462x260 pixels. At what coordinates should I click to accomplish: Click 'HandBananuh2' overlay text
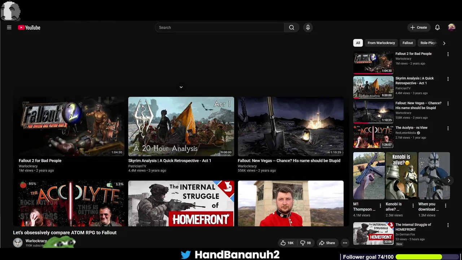coord(237,255)
